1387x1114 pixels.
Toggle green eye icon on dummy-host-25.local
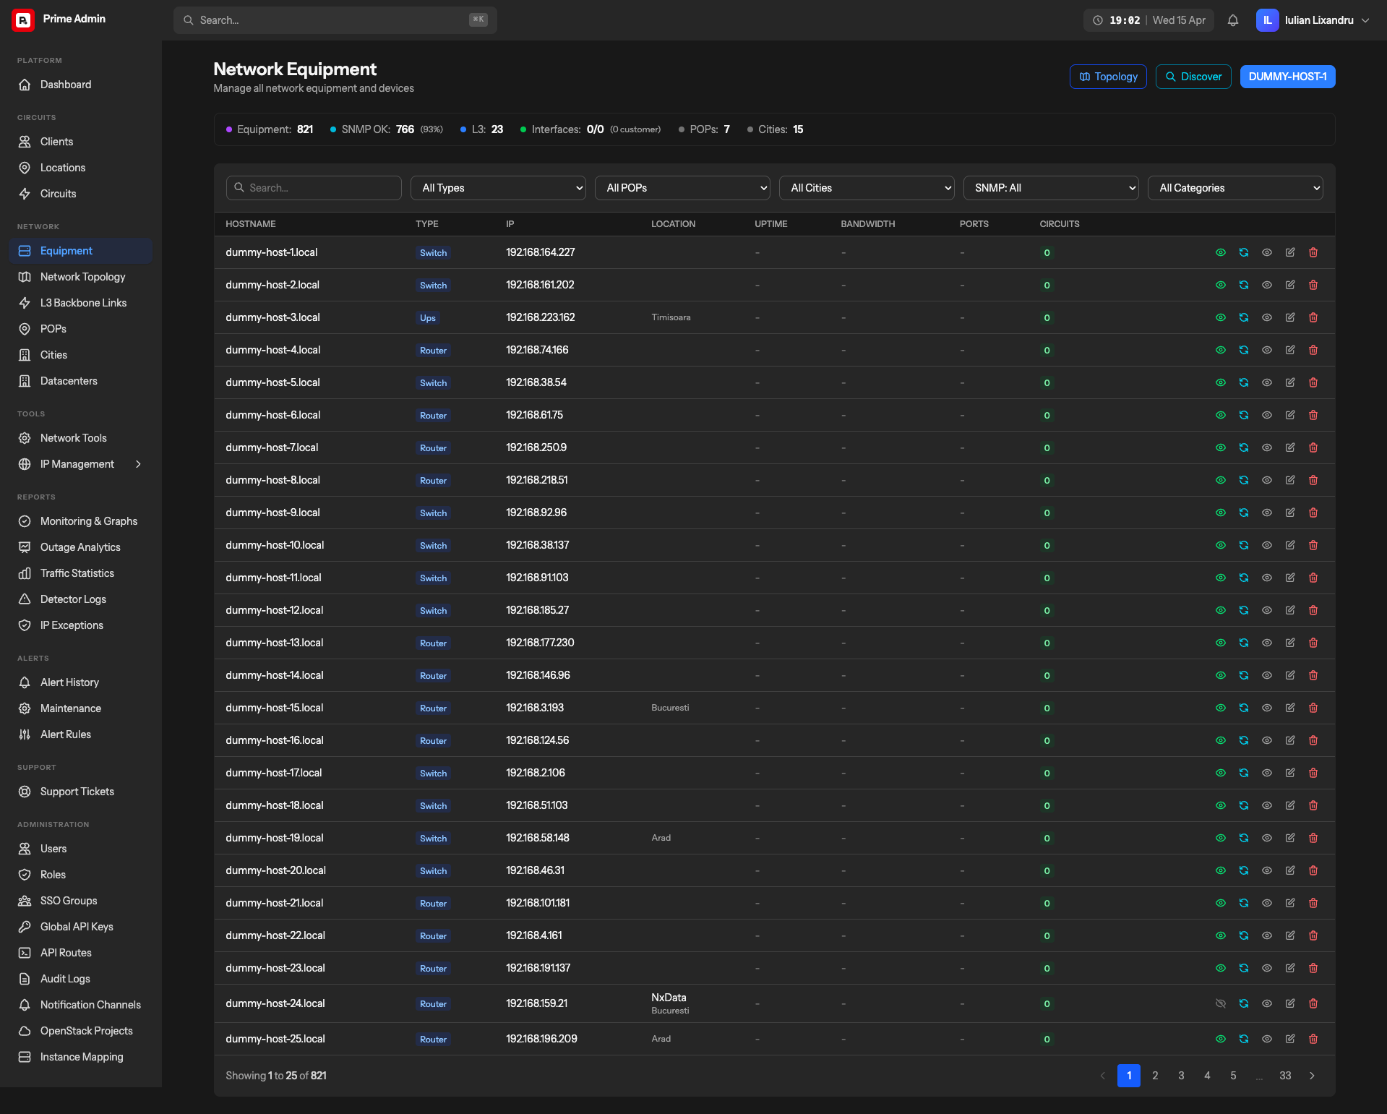(x=1221, y=1039)
